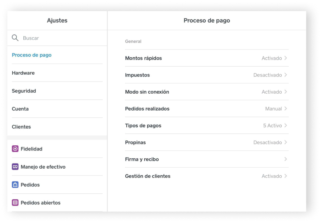Select the Pedidos abiertos list icon
Image resolution: width=321 pixels, height=223 pixels.
(x=15, y=203)
